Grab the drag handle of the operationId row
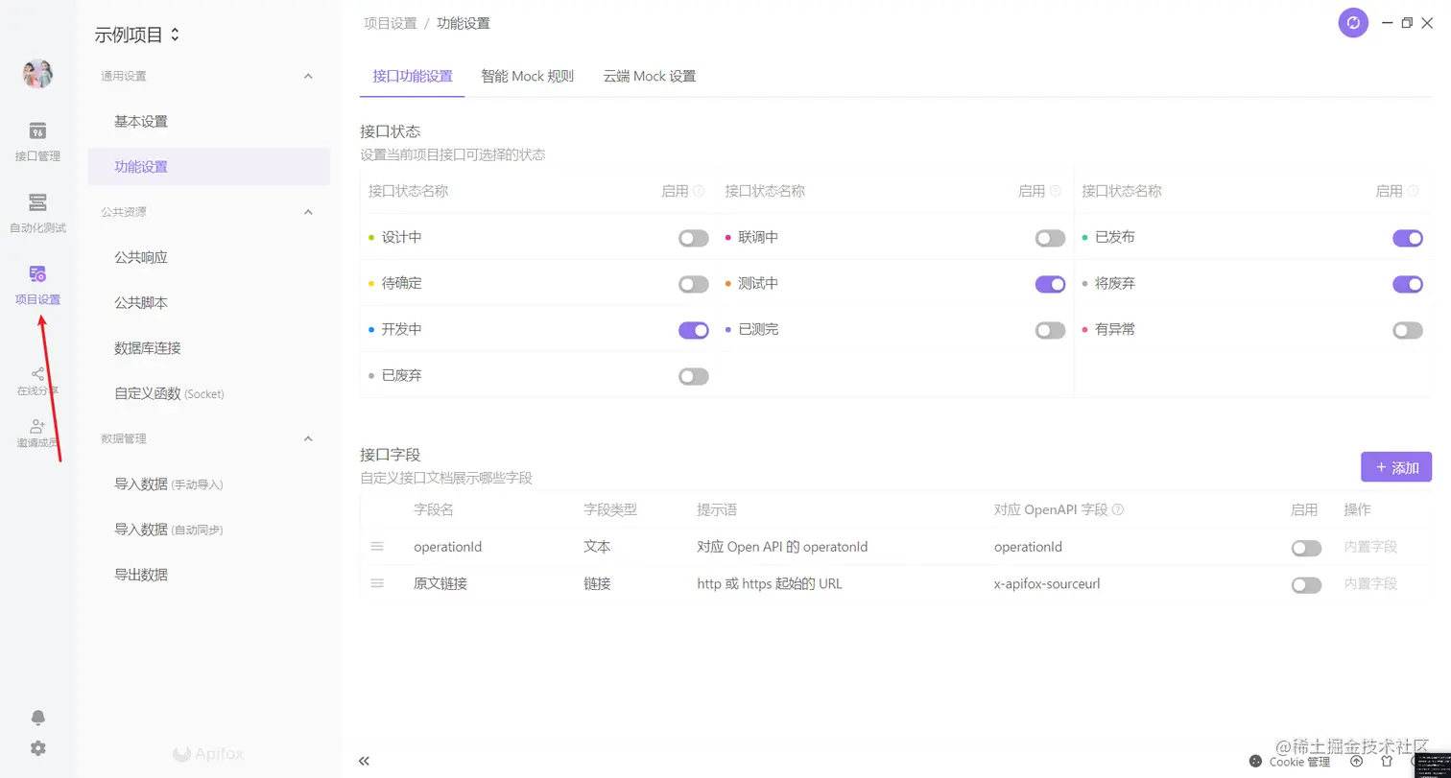 click(377, 548)
